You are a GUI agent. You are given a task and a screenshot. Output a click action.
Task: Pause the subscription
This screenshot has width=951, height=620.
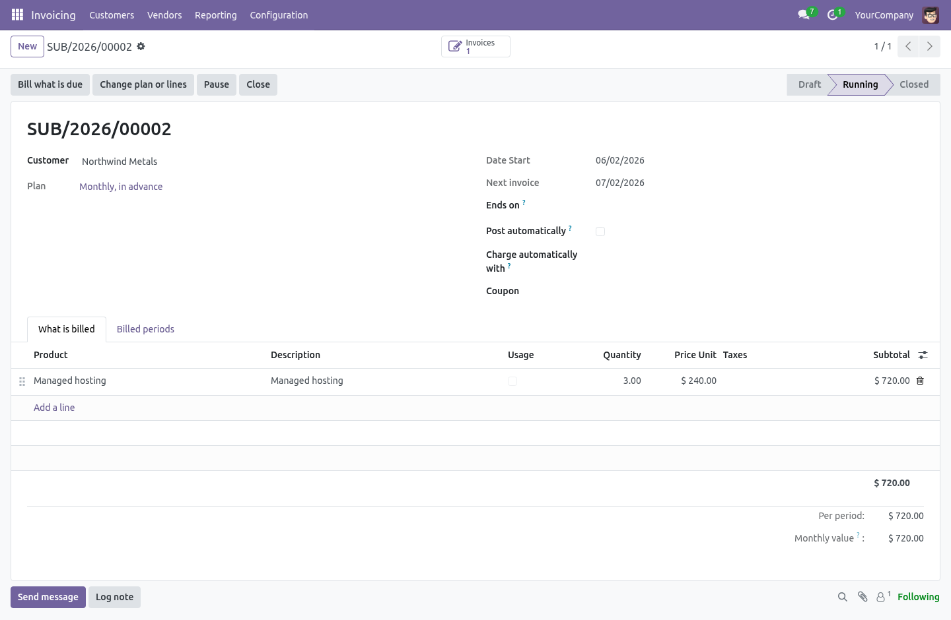click(x=217, y=84)
